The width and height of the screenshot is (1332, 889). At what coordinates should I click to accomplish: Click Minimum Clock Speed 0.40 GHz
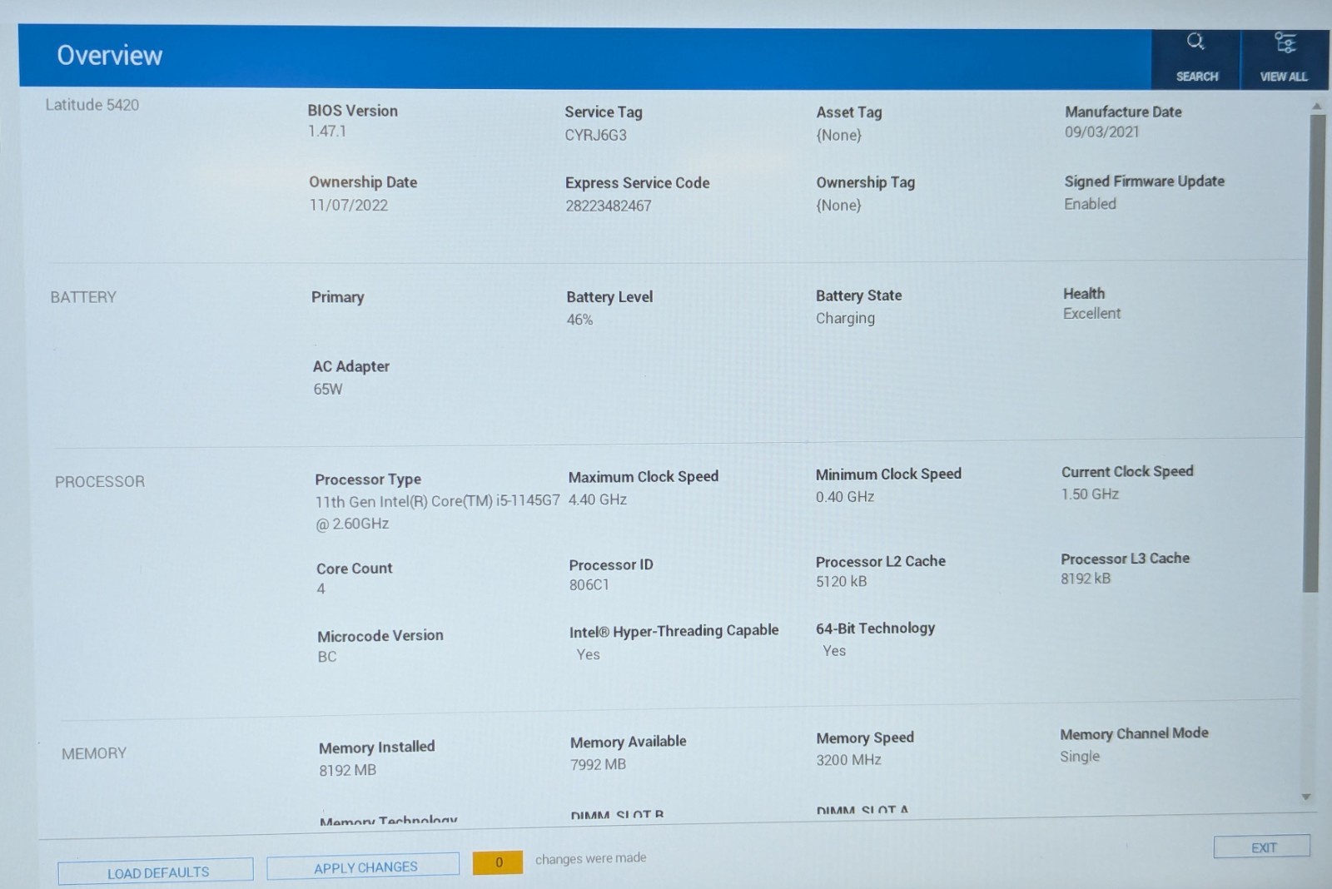[x=845, y=497]
